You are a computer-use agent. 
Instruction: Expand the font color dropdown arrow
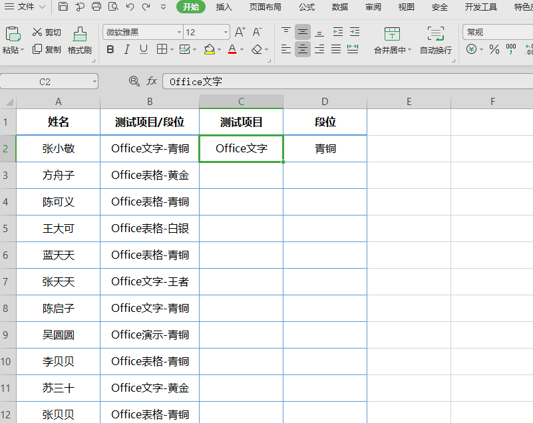(x=242, y=50)
